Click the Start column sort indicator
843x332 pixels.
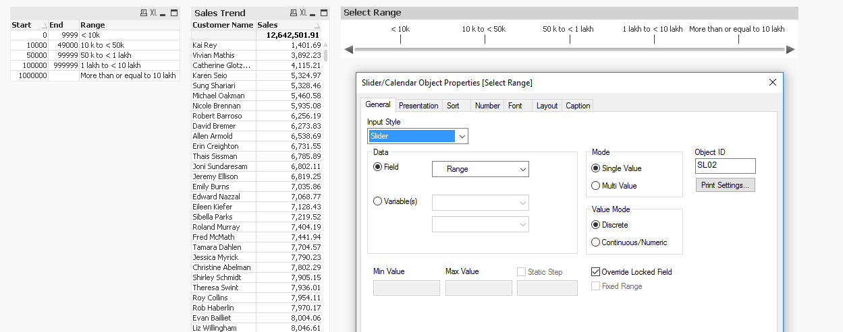point(45,26)
